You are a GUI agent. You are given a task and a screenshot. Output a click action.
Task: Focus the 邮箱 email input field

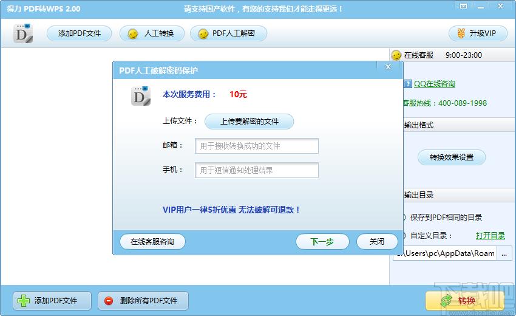257,146
